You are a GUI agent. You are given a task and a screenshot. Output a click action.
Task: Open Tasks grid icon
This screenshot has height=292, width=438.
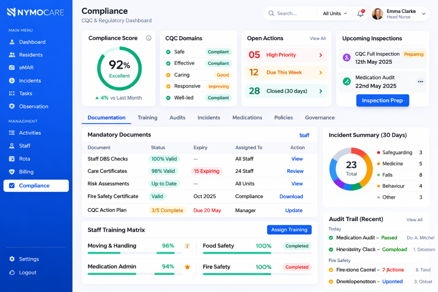coord(12,94)
